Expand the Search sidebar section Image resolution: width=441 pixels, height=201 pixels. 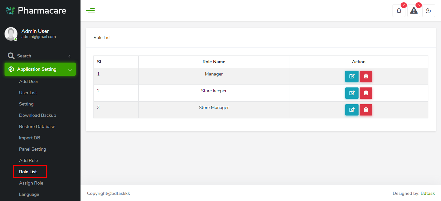coord(39,56)
